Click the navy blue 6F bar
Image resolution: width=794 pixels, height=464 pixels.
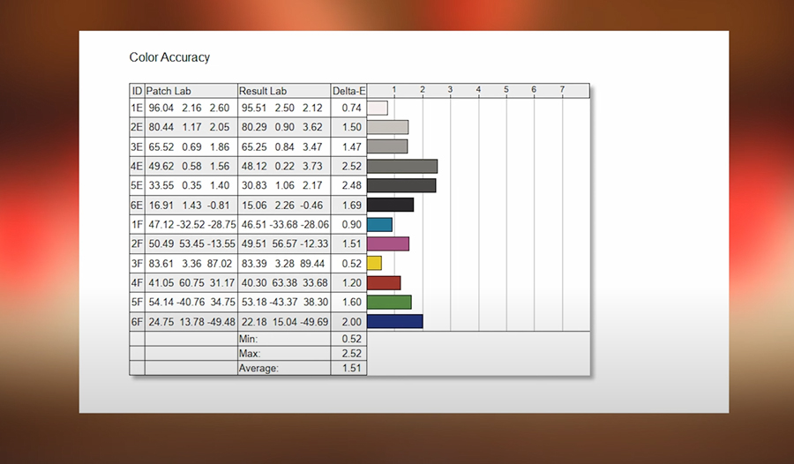395,321
